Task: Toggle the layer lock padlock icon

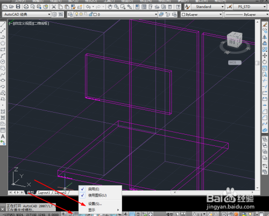Action: [x=91, y=14]
